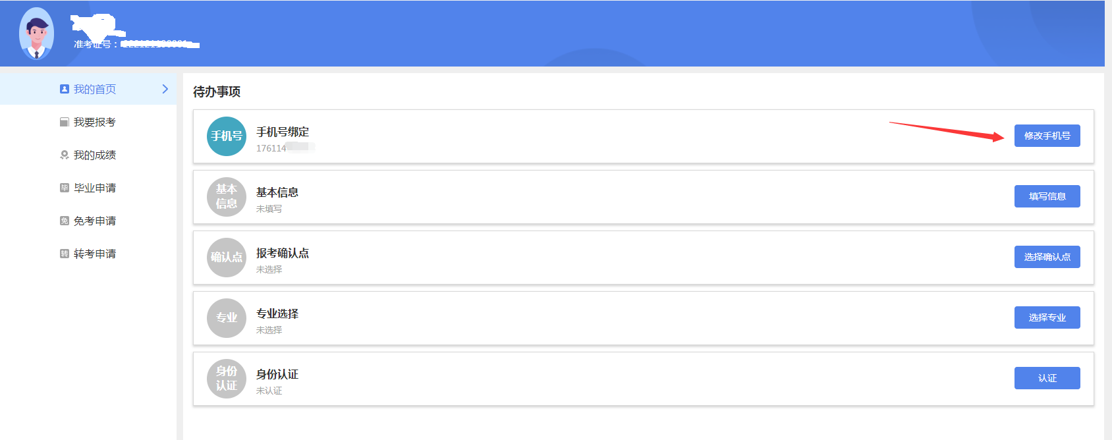Select 免考申请 in the sidebar

coord(95,221)
